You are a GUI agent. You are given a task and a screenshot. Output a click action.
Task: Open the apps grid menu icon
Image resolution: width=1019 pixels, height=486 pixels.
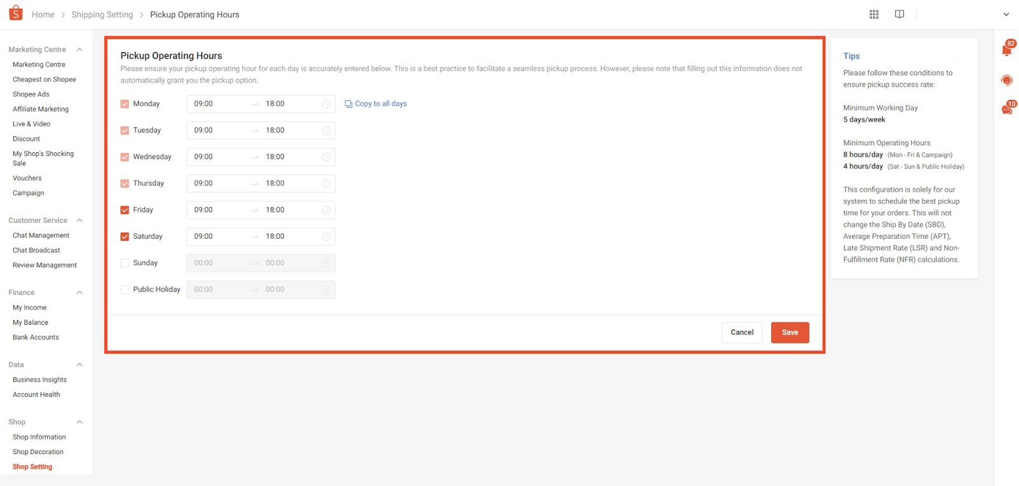coord(874,14)
